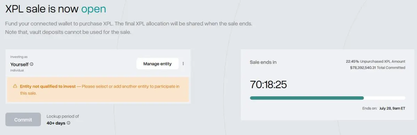The image size is (417, 135).
Task: Click the 'Sale ends in' label
Action: (x=263, y=62)
